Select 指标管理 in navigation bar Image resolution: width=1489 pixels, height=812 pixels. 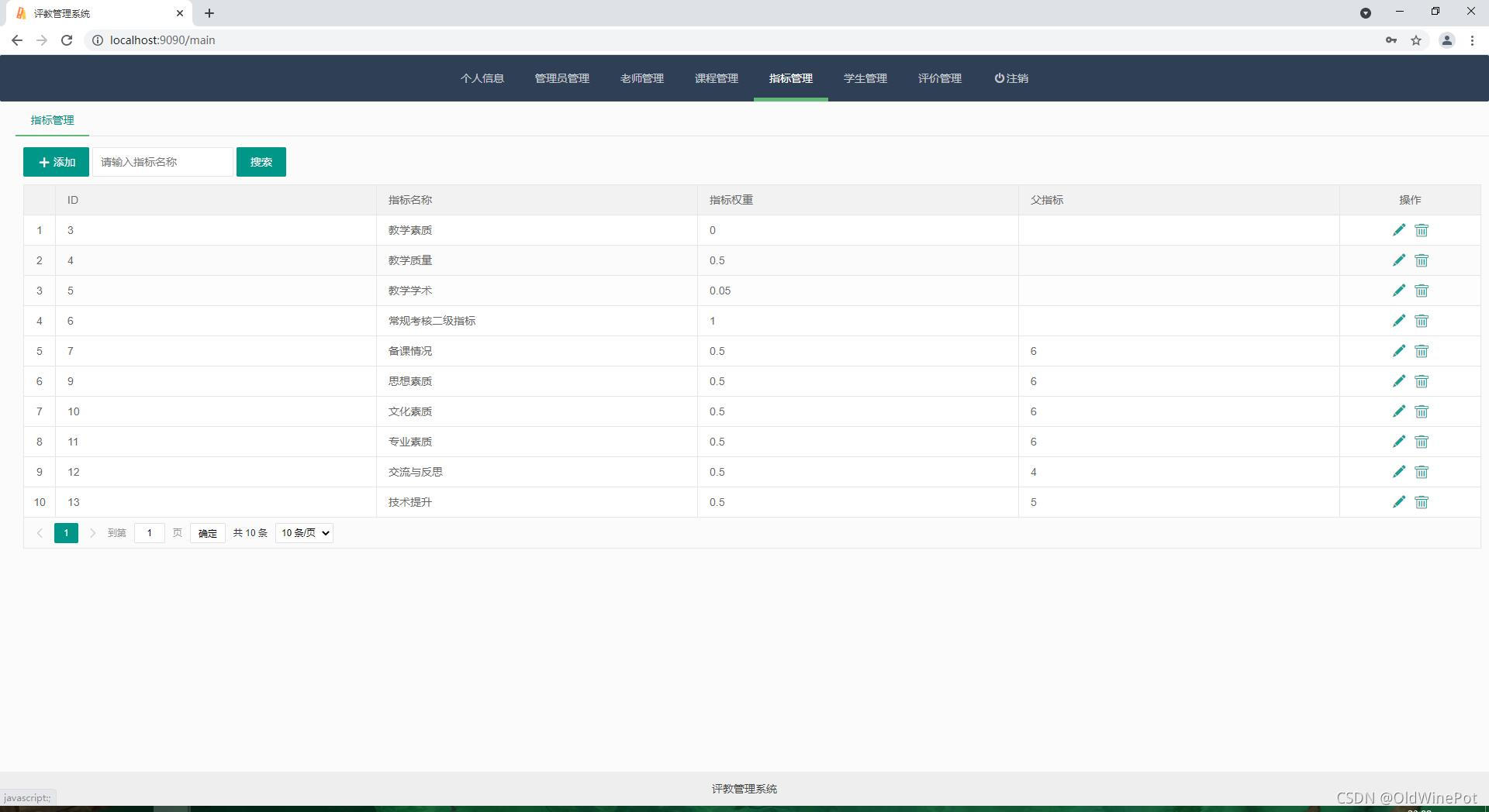coord(791,78)
